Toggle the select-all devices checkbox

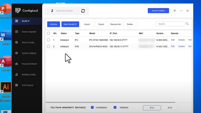click(48, 33)
